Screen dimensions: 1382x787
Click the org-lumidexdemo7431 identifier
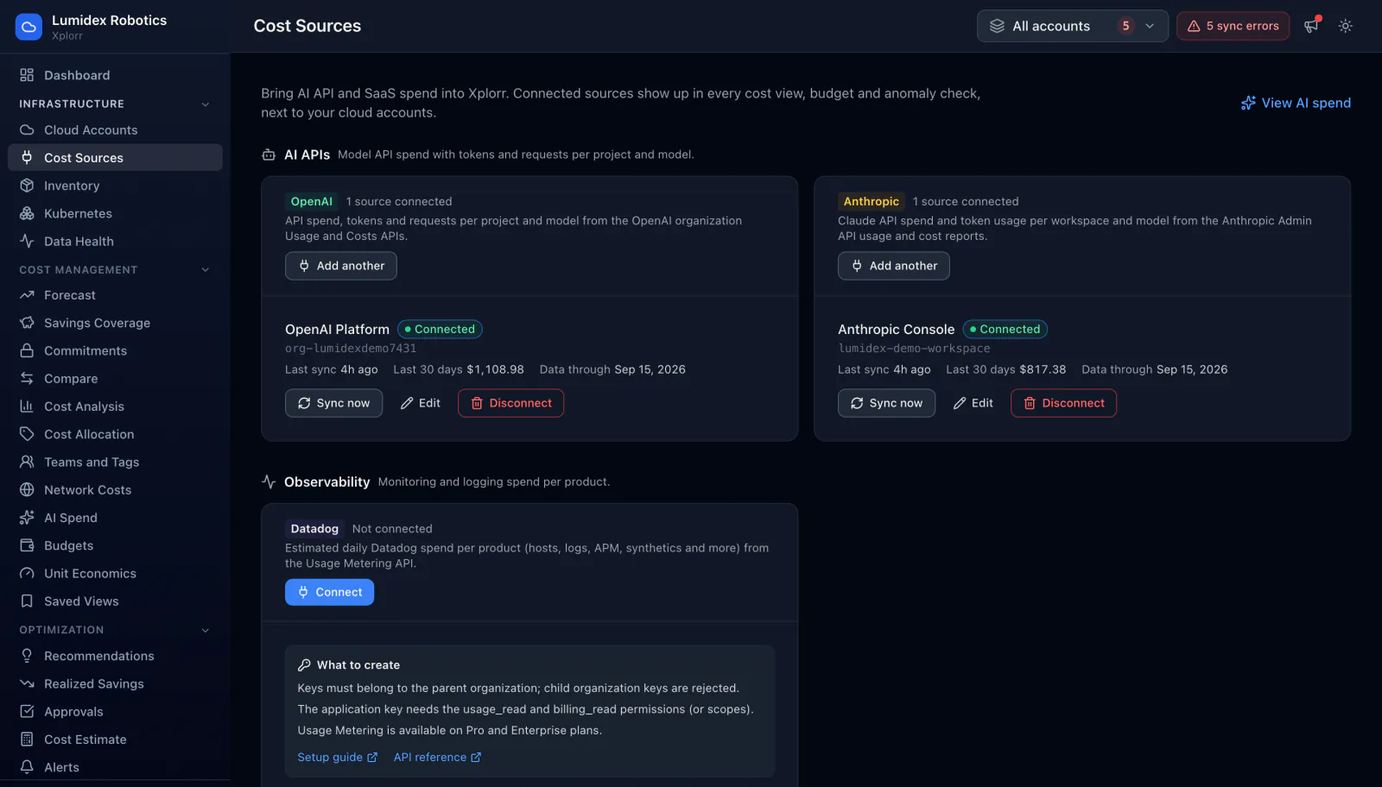click(351, 349)
